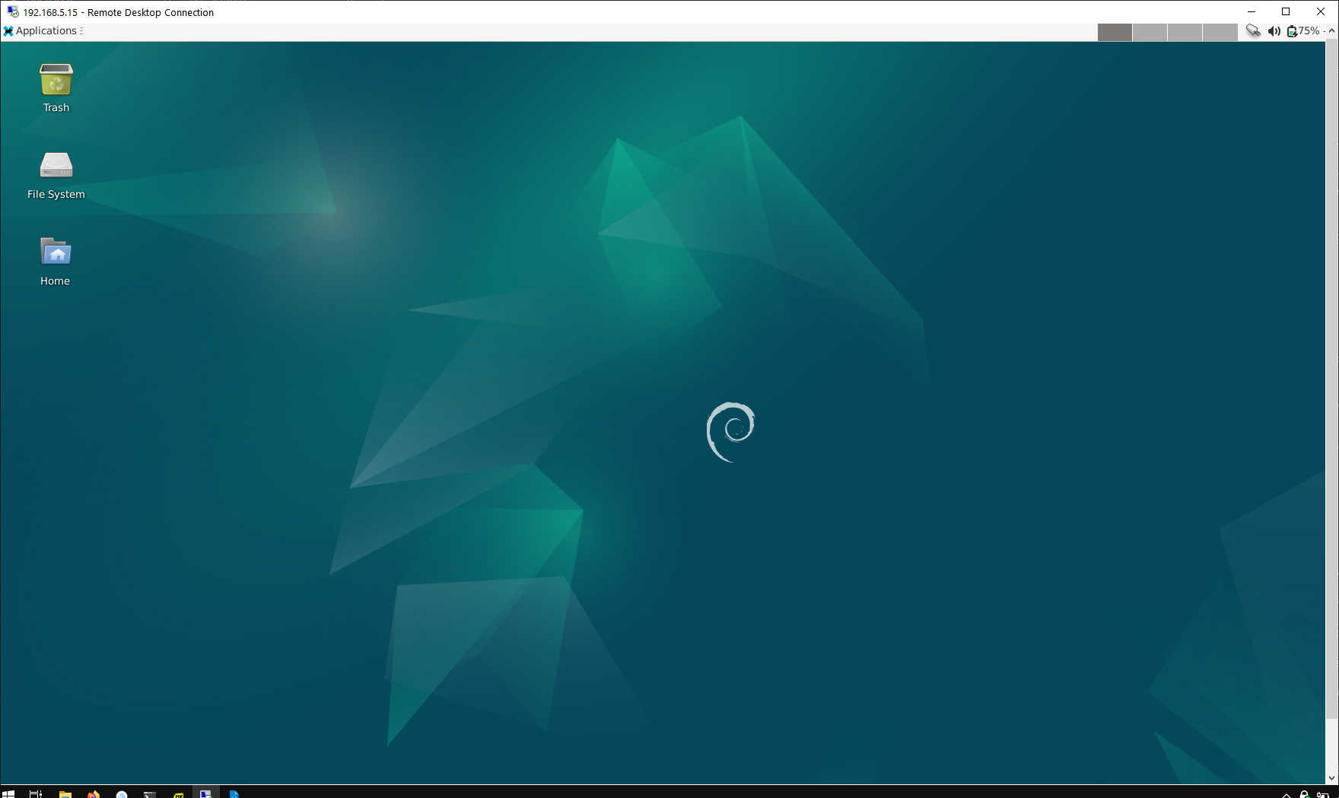Click the battery 75% power indicator
The height and width of the screenshot is (798, 1339).
(1303, 31)
